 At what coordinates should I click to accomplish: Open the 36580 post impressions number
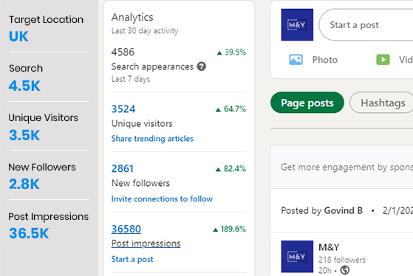point(126,229)
